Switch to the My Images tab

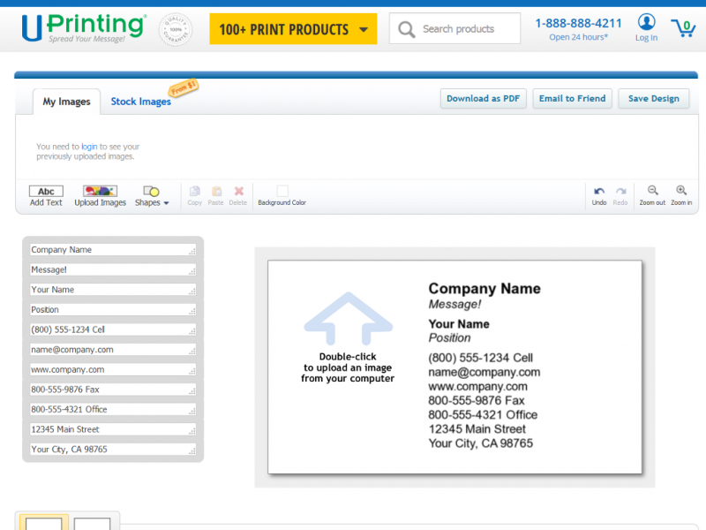point(67,102)
